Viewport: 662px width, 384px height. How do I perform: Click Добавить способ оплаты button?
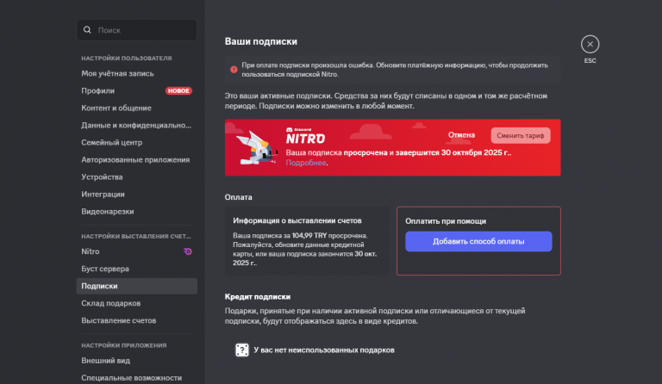click(x=478, y=242)
